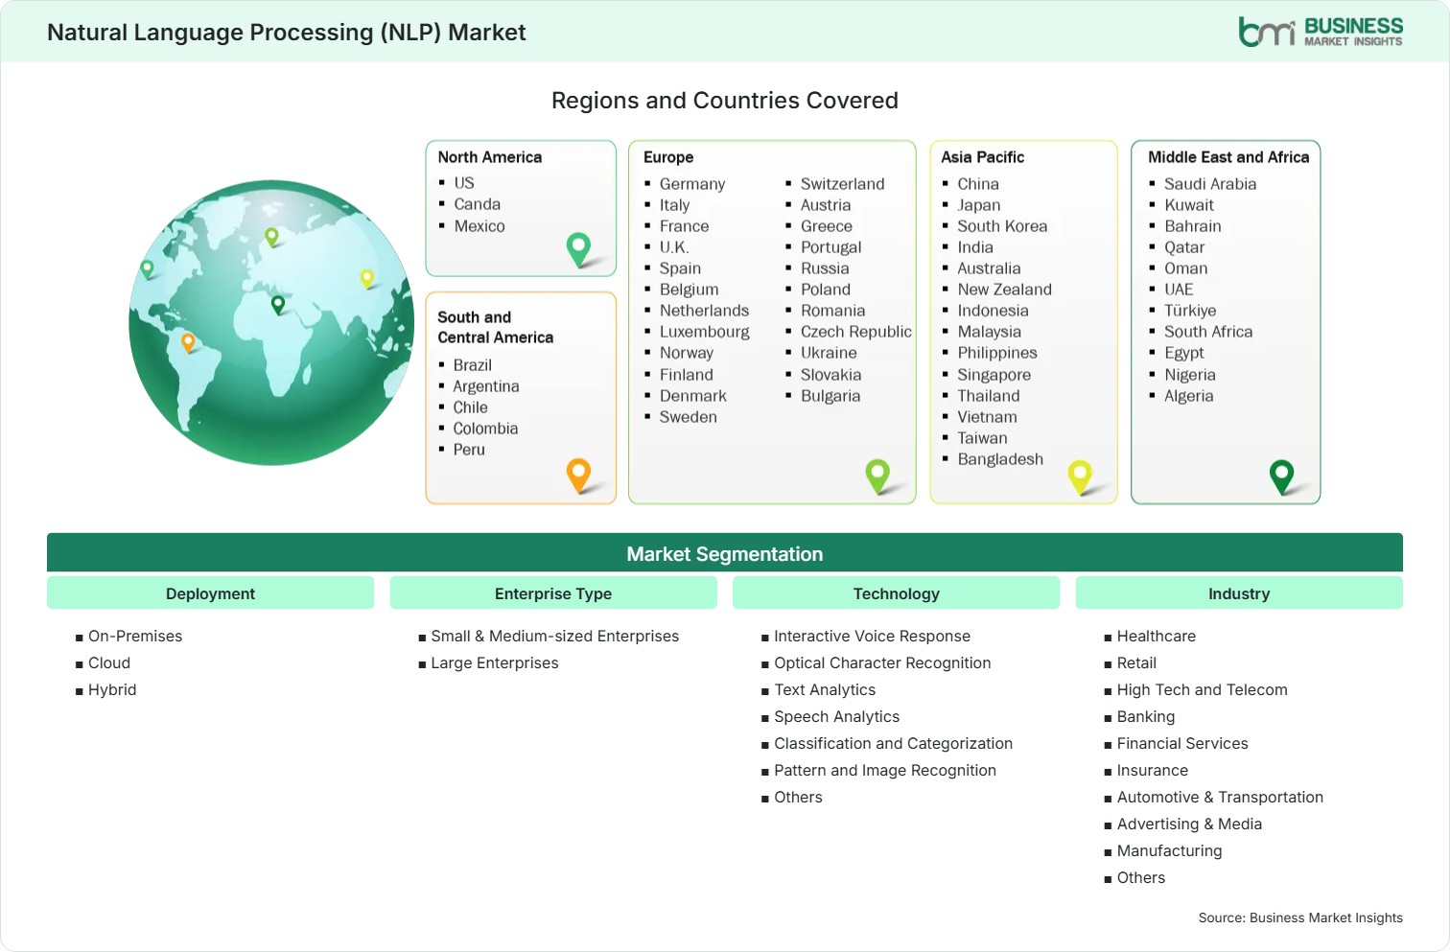
Task: Select Türkiye in the country list
Action: pyautogui.click(x=1190, y=311)
